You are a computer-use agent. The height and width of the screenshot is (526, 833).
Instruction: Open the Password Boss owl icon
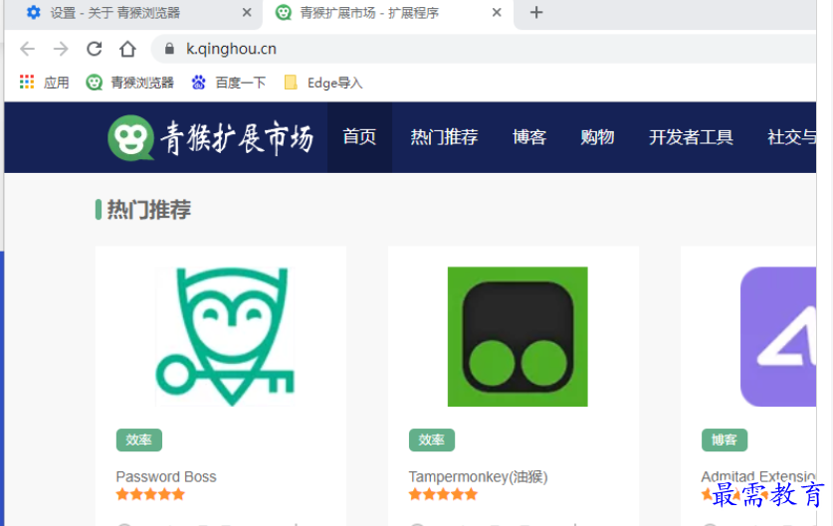coord(225,337)
